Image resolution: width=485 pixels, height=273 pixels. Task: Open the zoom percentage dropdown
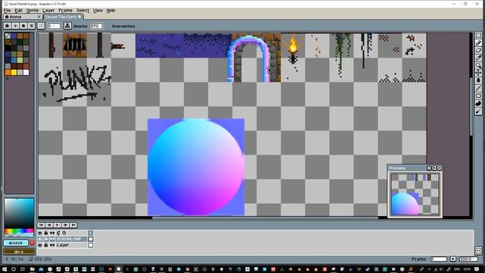click(468, 259)
